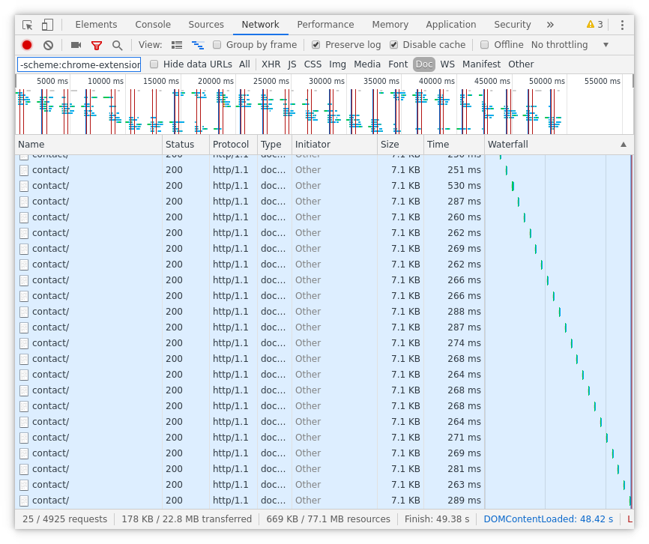
Task: Toggle the device toolbar icon
Action: (x=48, y=24)
